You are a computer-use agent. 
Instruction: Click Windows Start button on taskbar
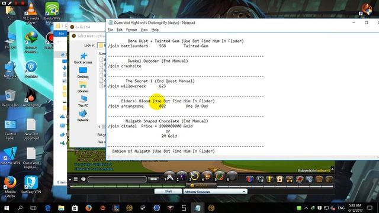[7, 208]
